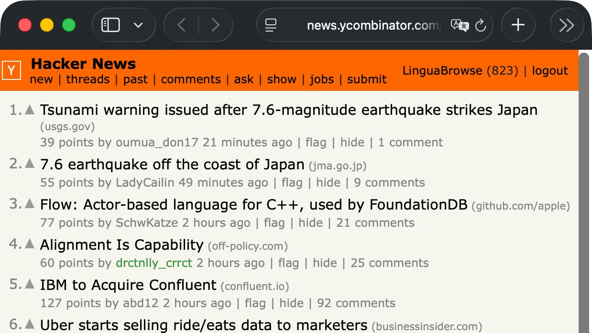This screenshot has height=333, width=592.
Task: Open the comments page
Action: (x=191, y=79)
